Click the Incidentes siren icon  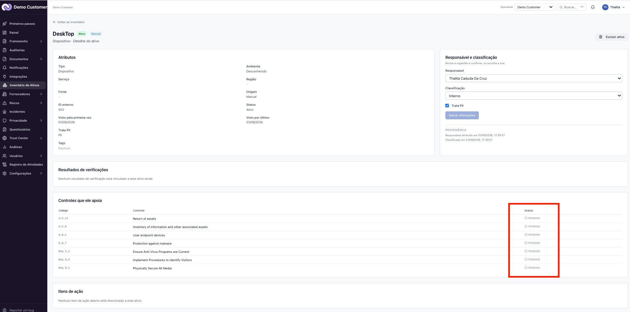click(5, 112)
